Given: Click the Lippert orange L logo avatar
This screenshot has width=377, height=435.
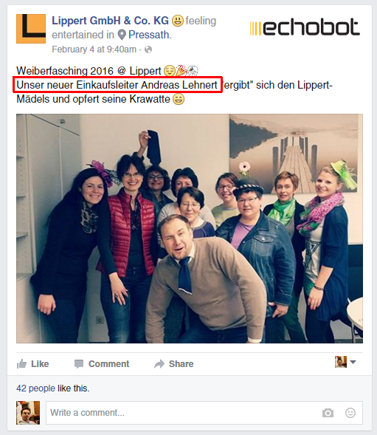Looking at the screenshot, I should pyautogui.click(x=31, y=29).
